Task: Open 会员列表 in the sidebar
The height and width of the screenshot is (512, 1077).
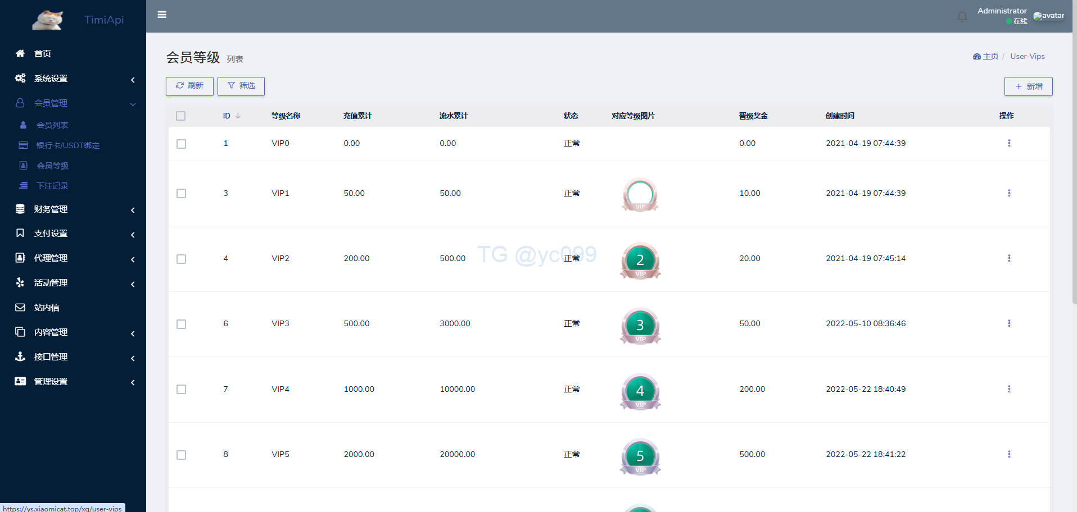Action: (x=52, y=125)
